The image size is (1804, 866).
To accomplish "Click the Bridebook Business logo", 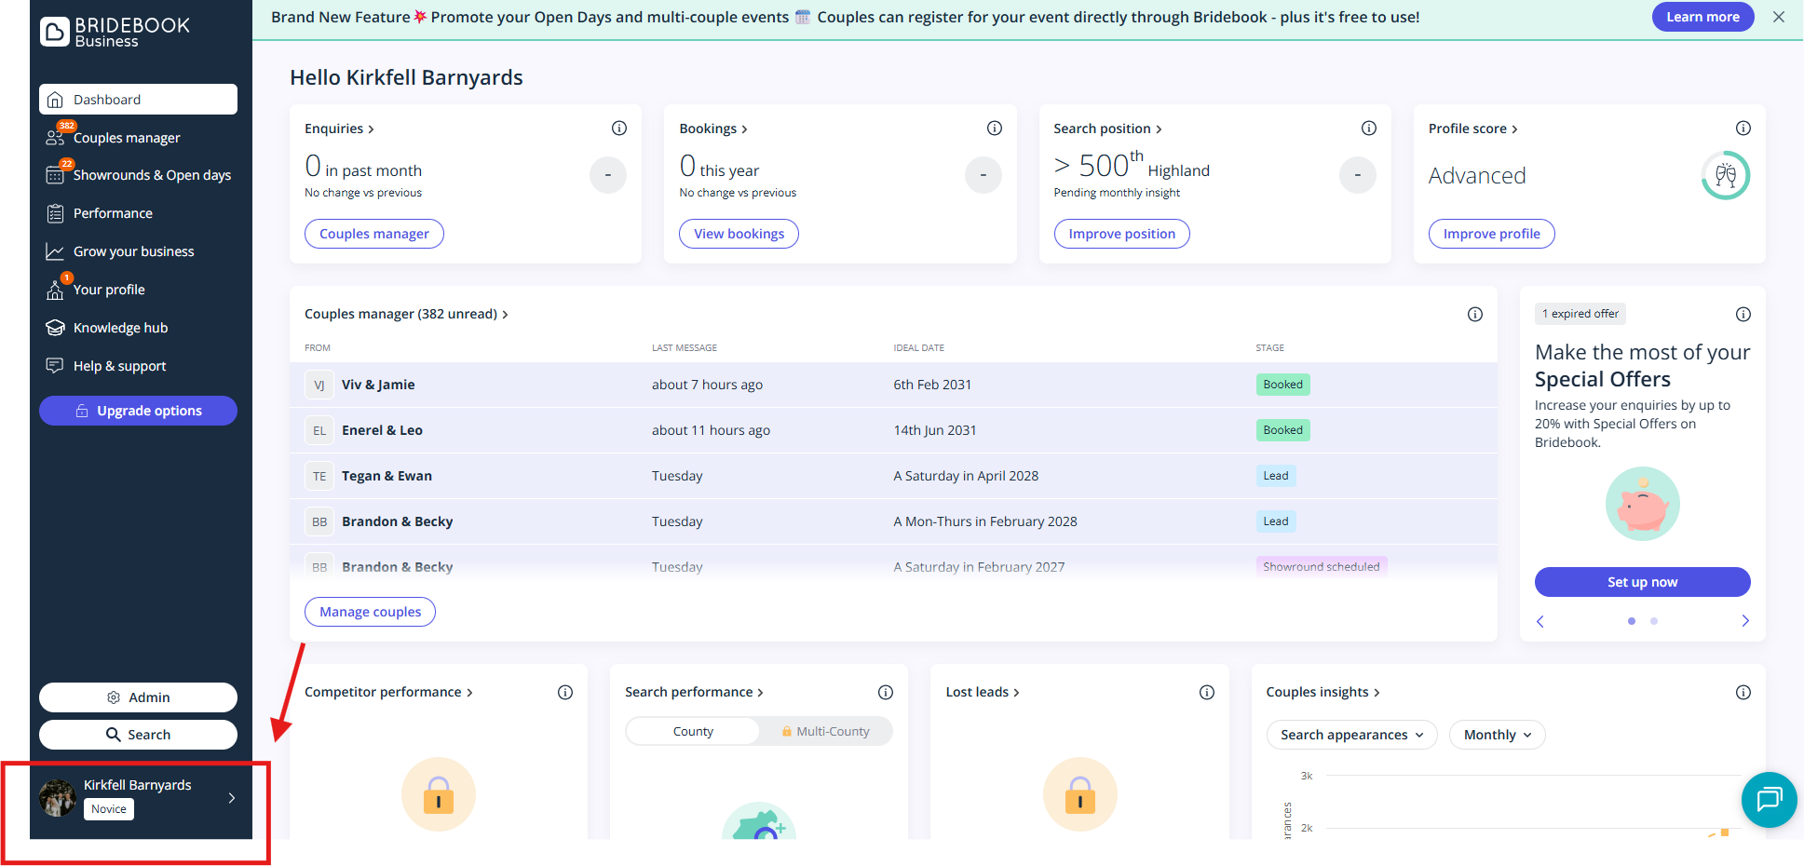I will [x=115, y=32].
